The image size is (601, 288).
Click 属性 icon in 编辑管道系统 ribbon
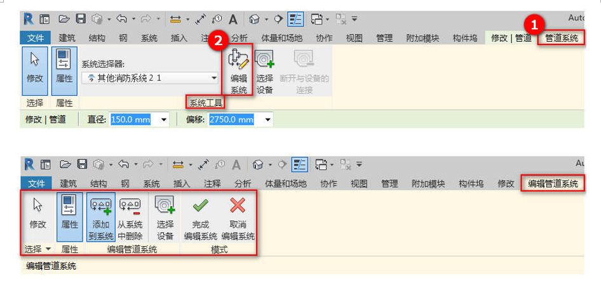point(69,205)
